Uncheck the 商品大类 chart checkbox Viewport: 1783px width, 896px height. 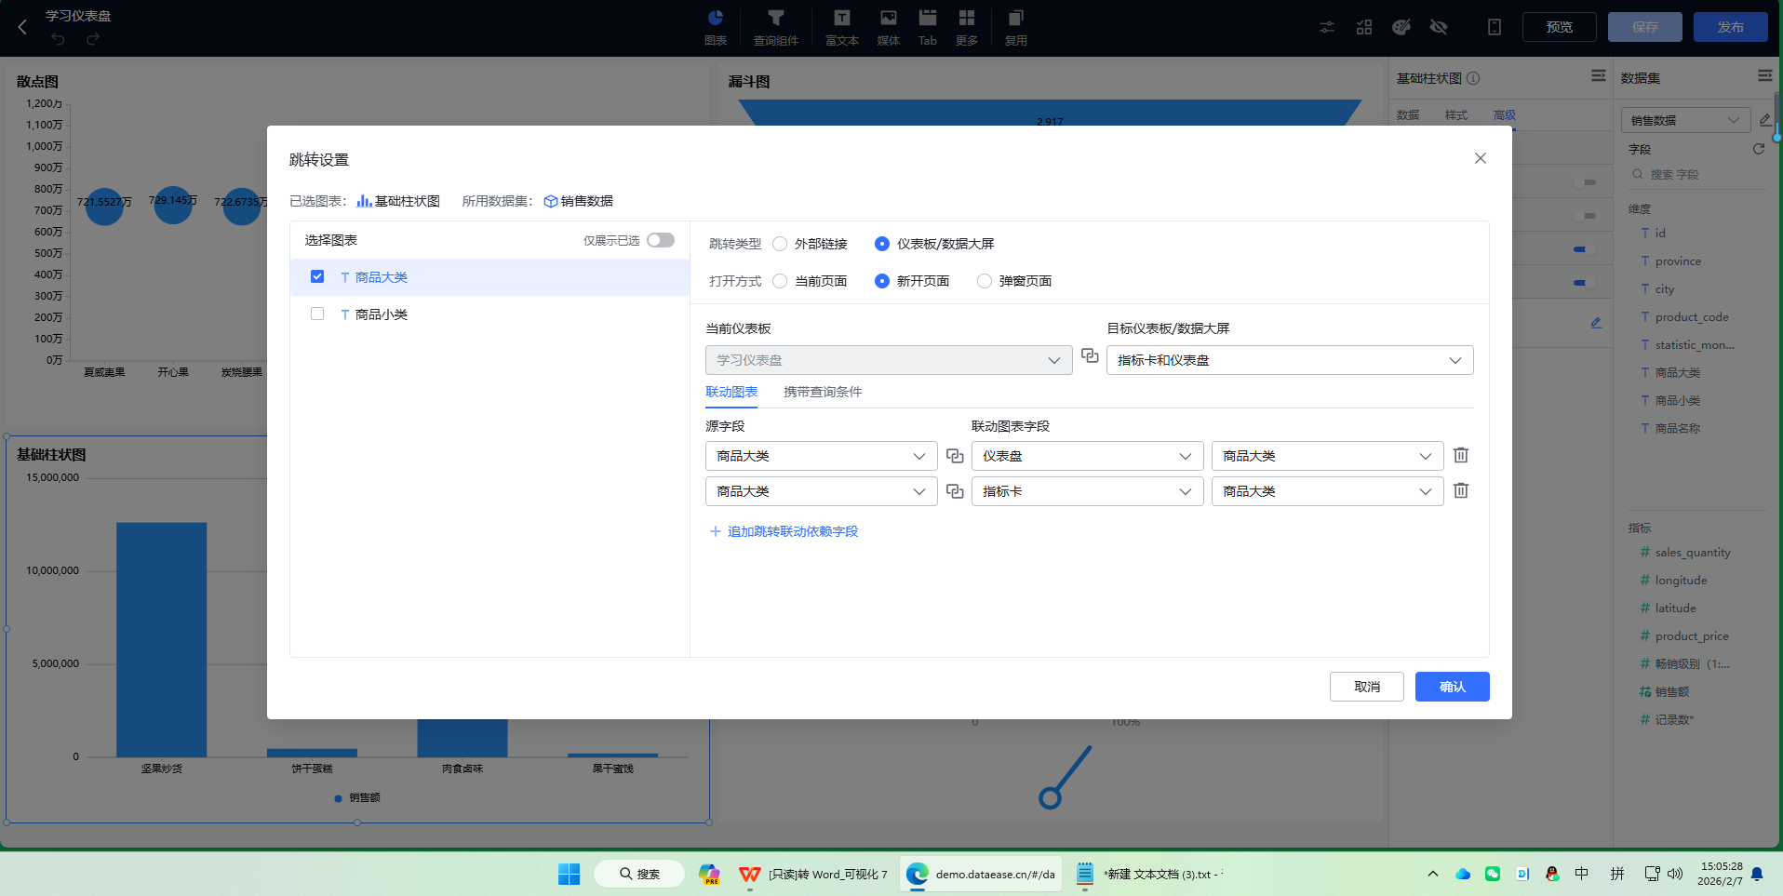[x=317, y=276]
